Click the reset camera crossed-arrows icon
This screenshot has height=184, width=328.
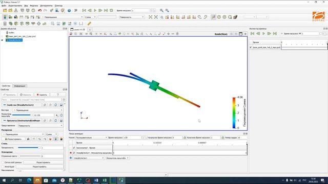coord(150,17)
